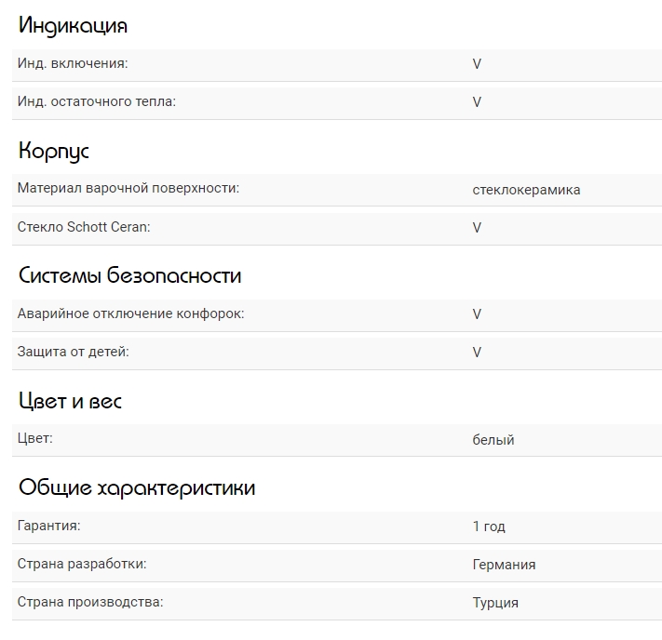This screenshot has width=662, height=640.
Task: Click the Гарантия row label
Action: (48, 526)
